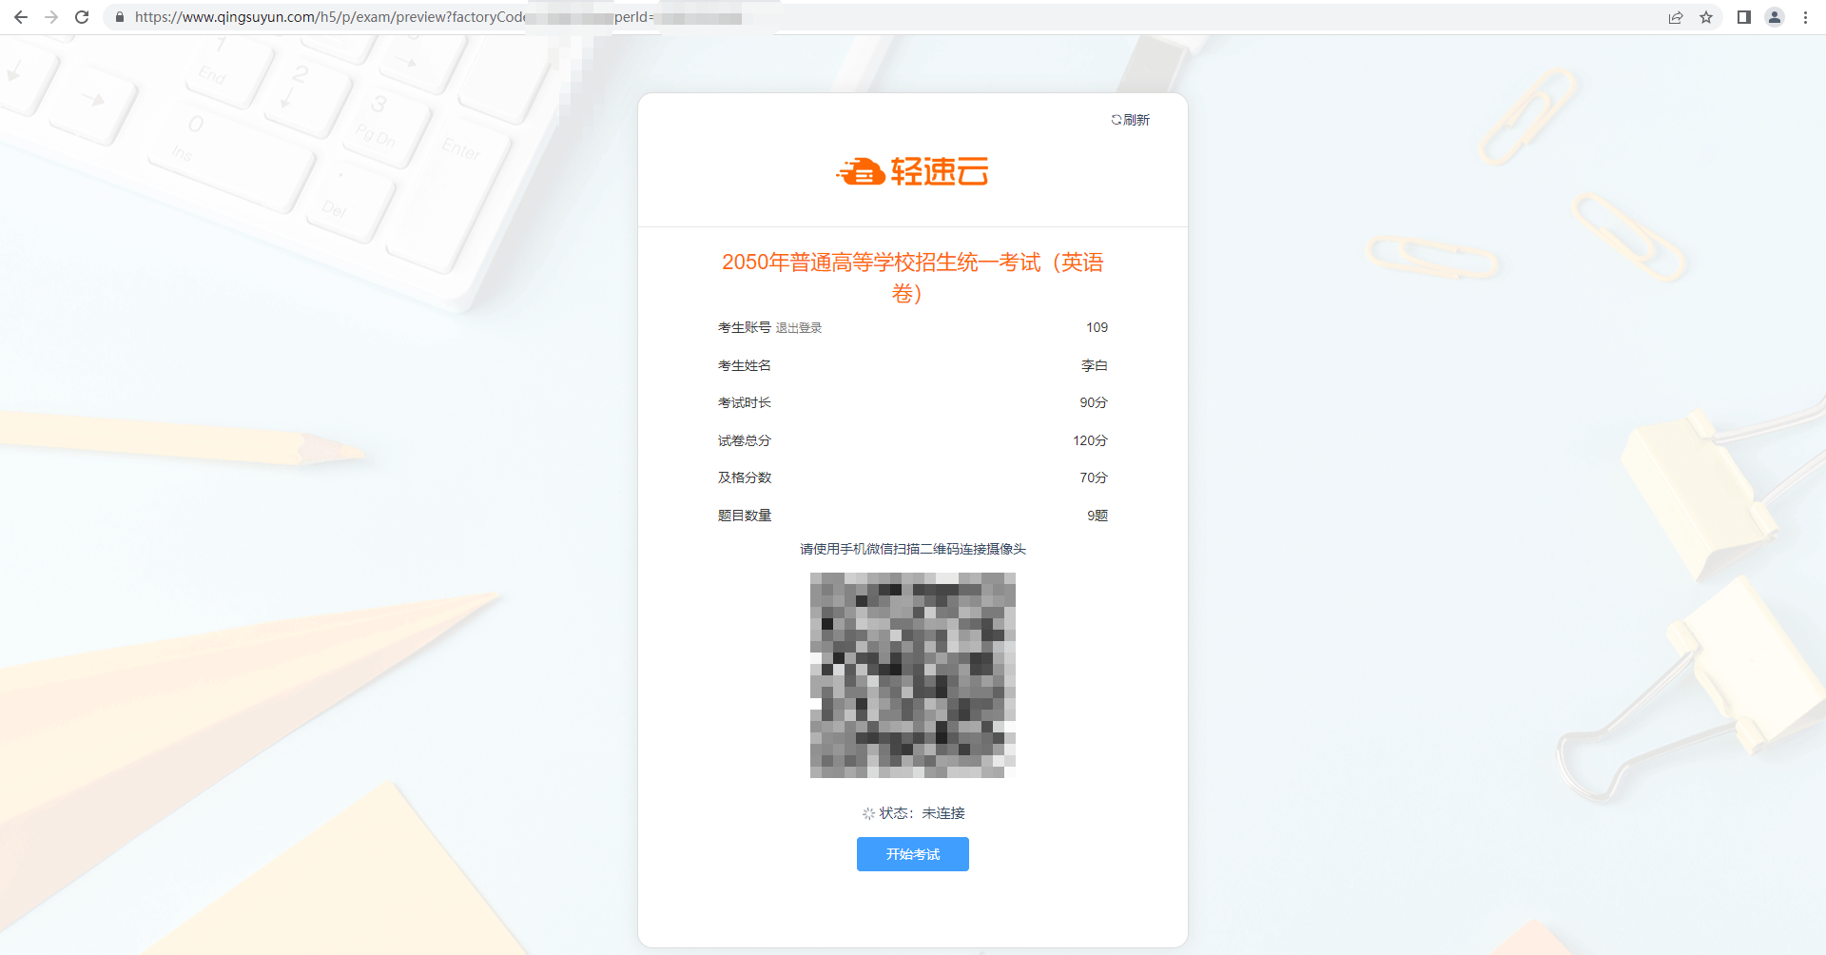Click the 刷新 refresh link
Screen dimensions: 1826x955
pyautogui.click(x=1131, y=120)
